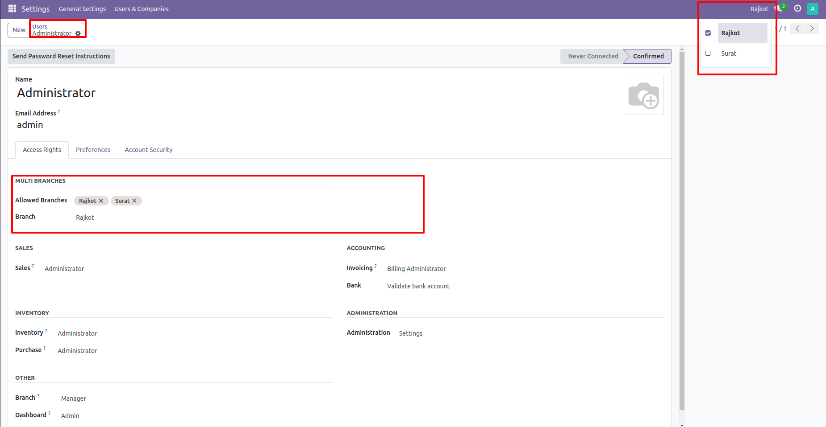Click Send Password Reset Instructions
Screen dimensions: 826x427
coord(61,56)
